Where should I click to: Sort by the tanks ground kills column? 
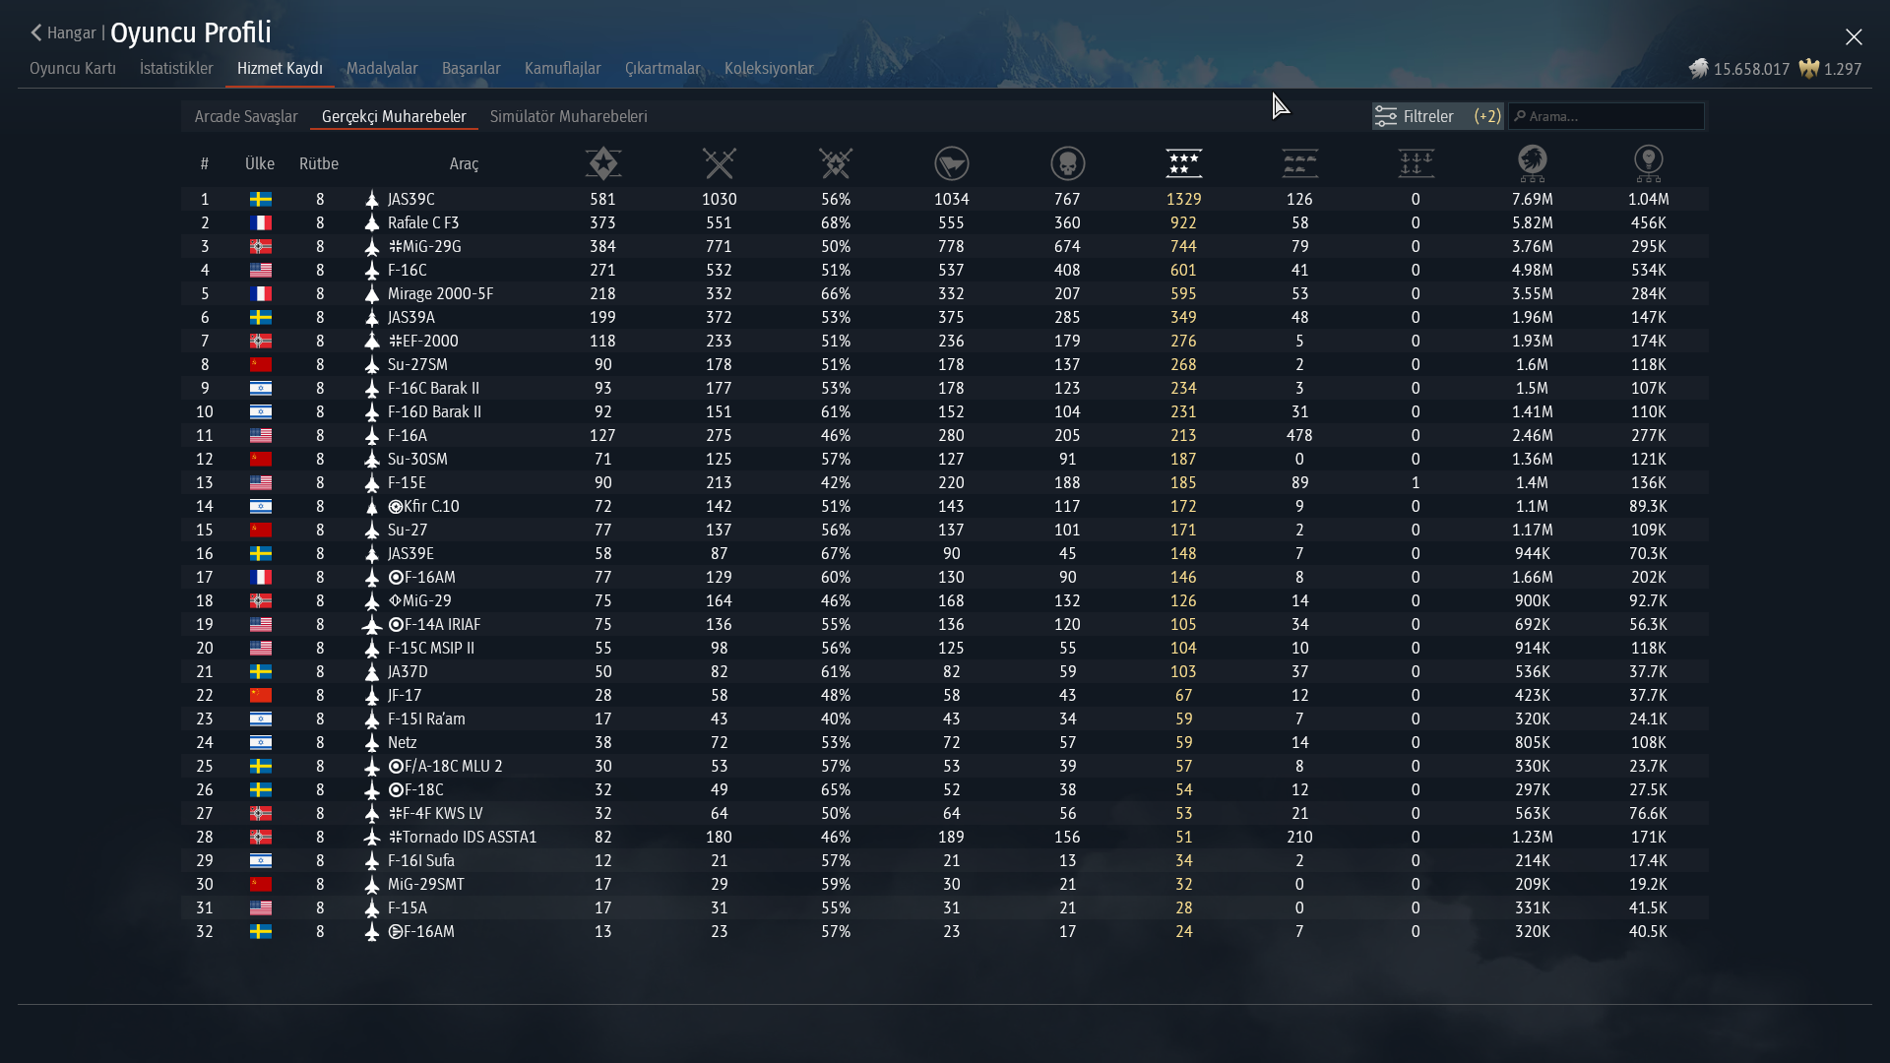(x=1299, y=163)
